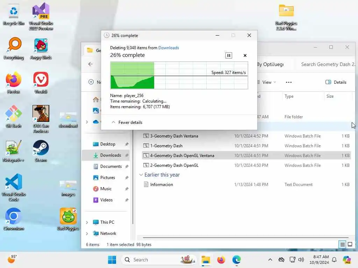Screen dimensions: 358x268
Task: Select the Informacion text document
Action: tap(246, 185)
